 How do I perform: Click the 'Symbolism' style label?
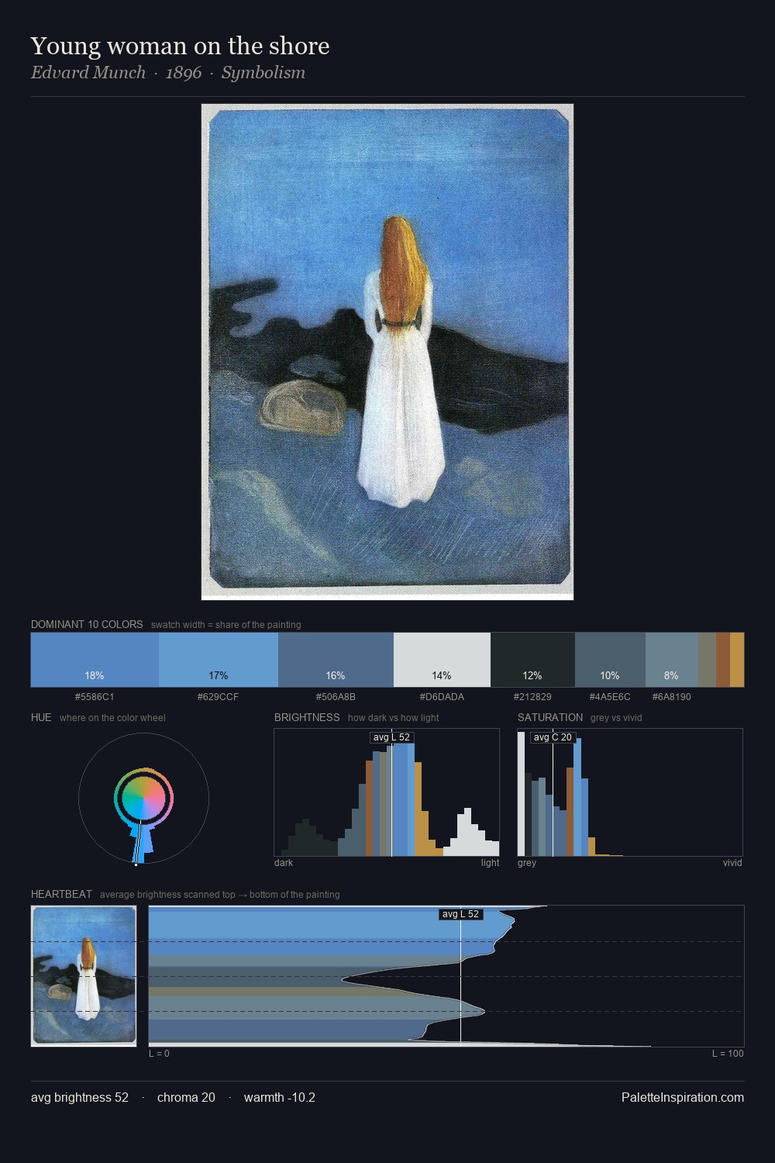click(x=263, y=73)
